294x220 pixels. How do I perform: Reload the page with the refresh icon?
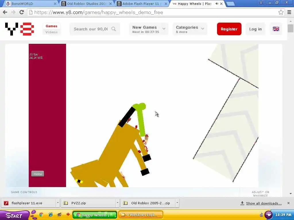[22, 12]
